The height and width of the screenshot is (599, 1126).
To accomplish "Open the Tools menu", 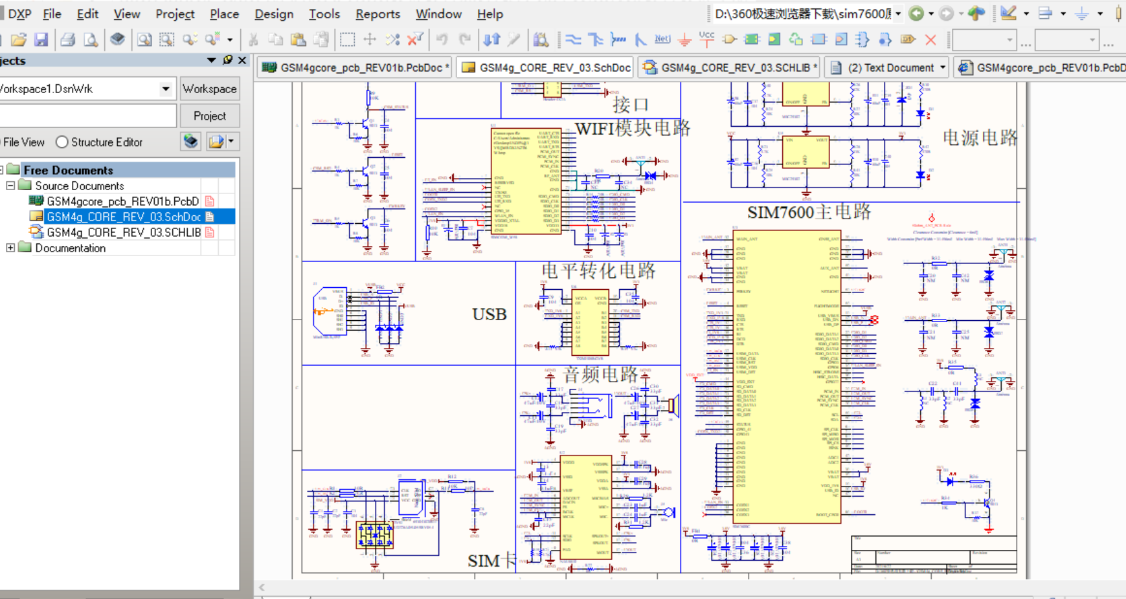I will point(324,14).
